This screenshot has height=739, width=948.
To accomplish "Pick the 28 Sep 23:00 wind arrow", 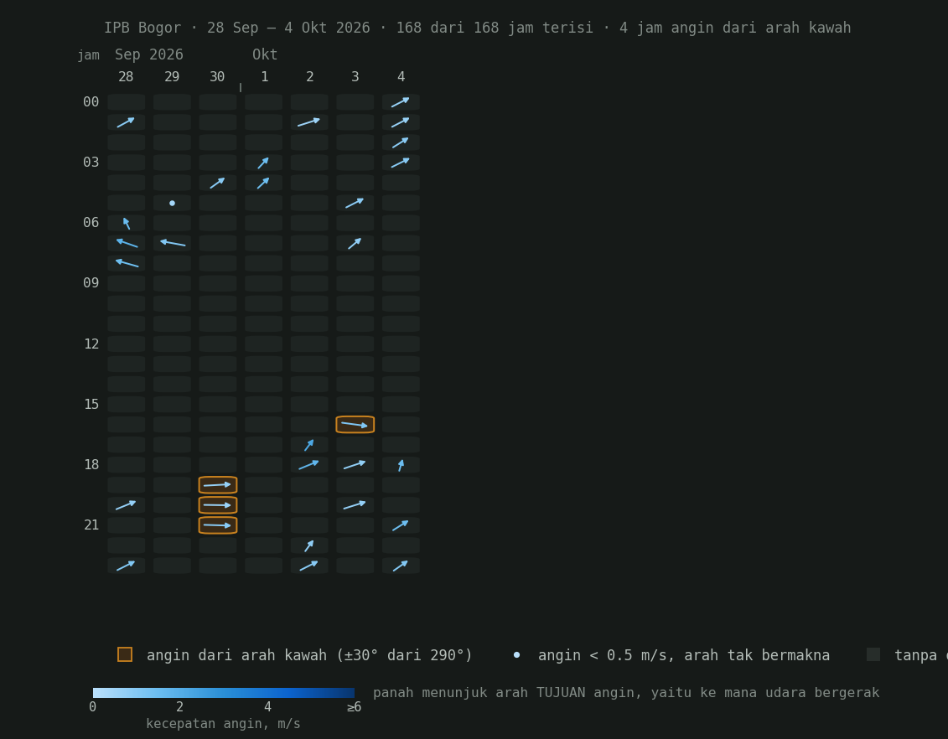I will 127,566.
